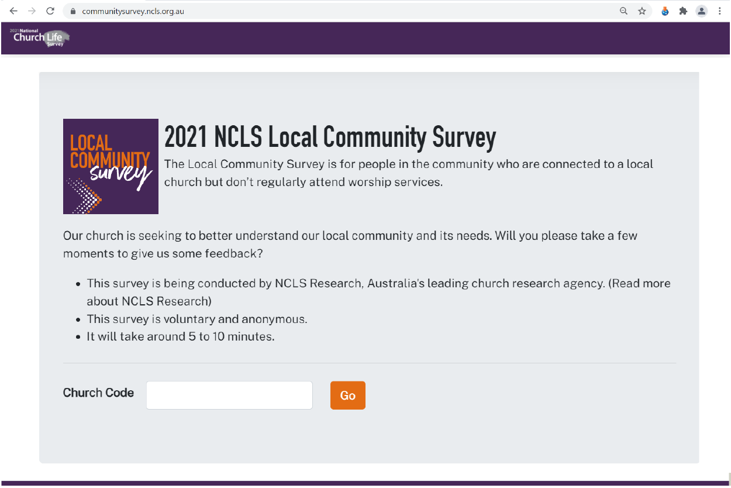Open the page zoom magnifier icon
The width and height of the screenshot is (731, 488).
click(x=623, y=11)
